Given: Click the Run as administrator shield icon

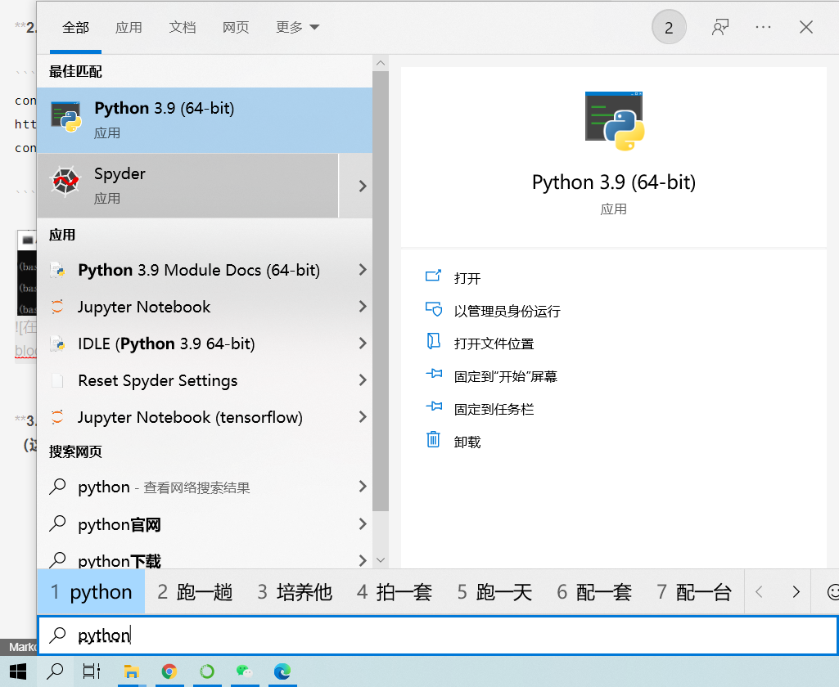Looking at the screenshot, I should (433, 309).
